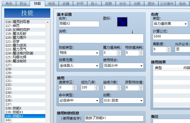Open the 图块 tab
190x123 pixels.
click(x=151, y=4)
